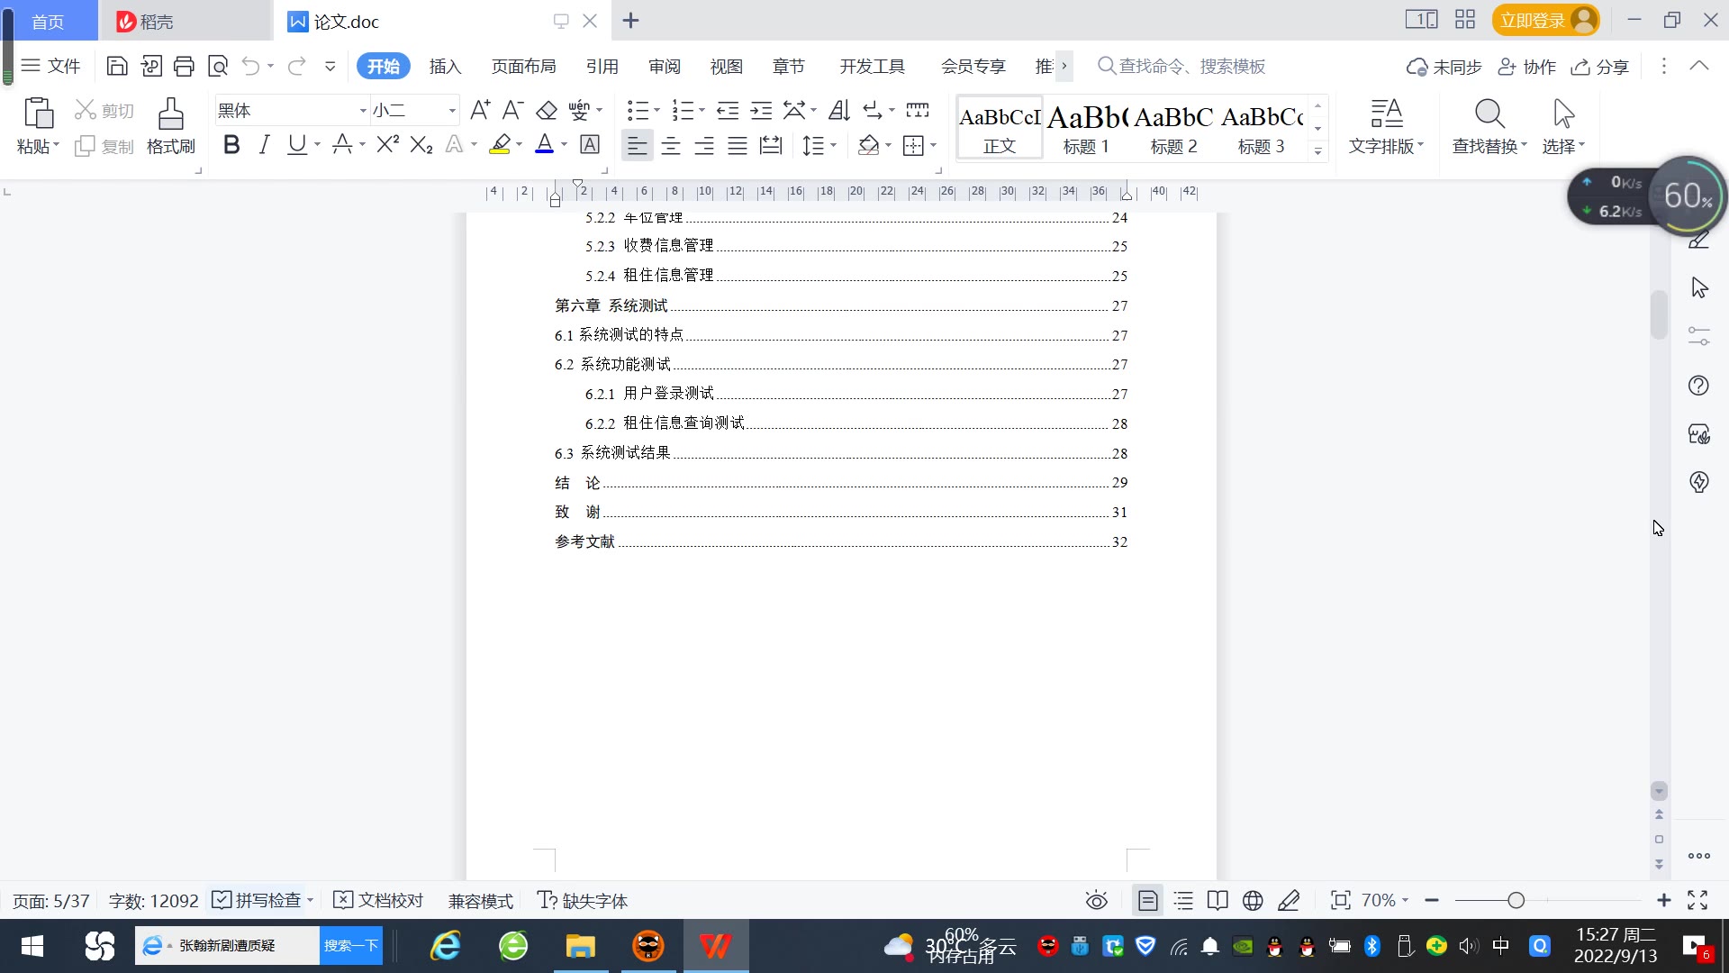Switch to outline view mode

pos(1183,900)
